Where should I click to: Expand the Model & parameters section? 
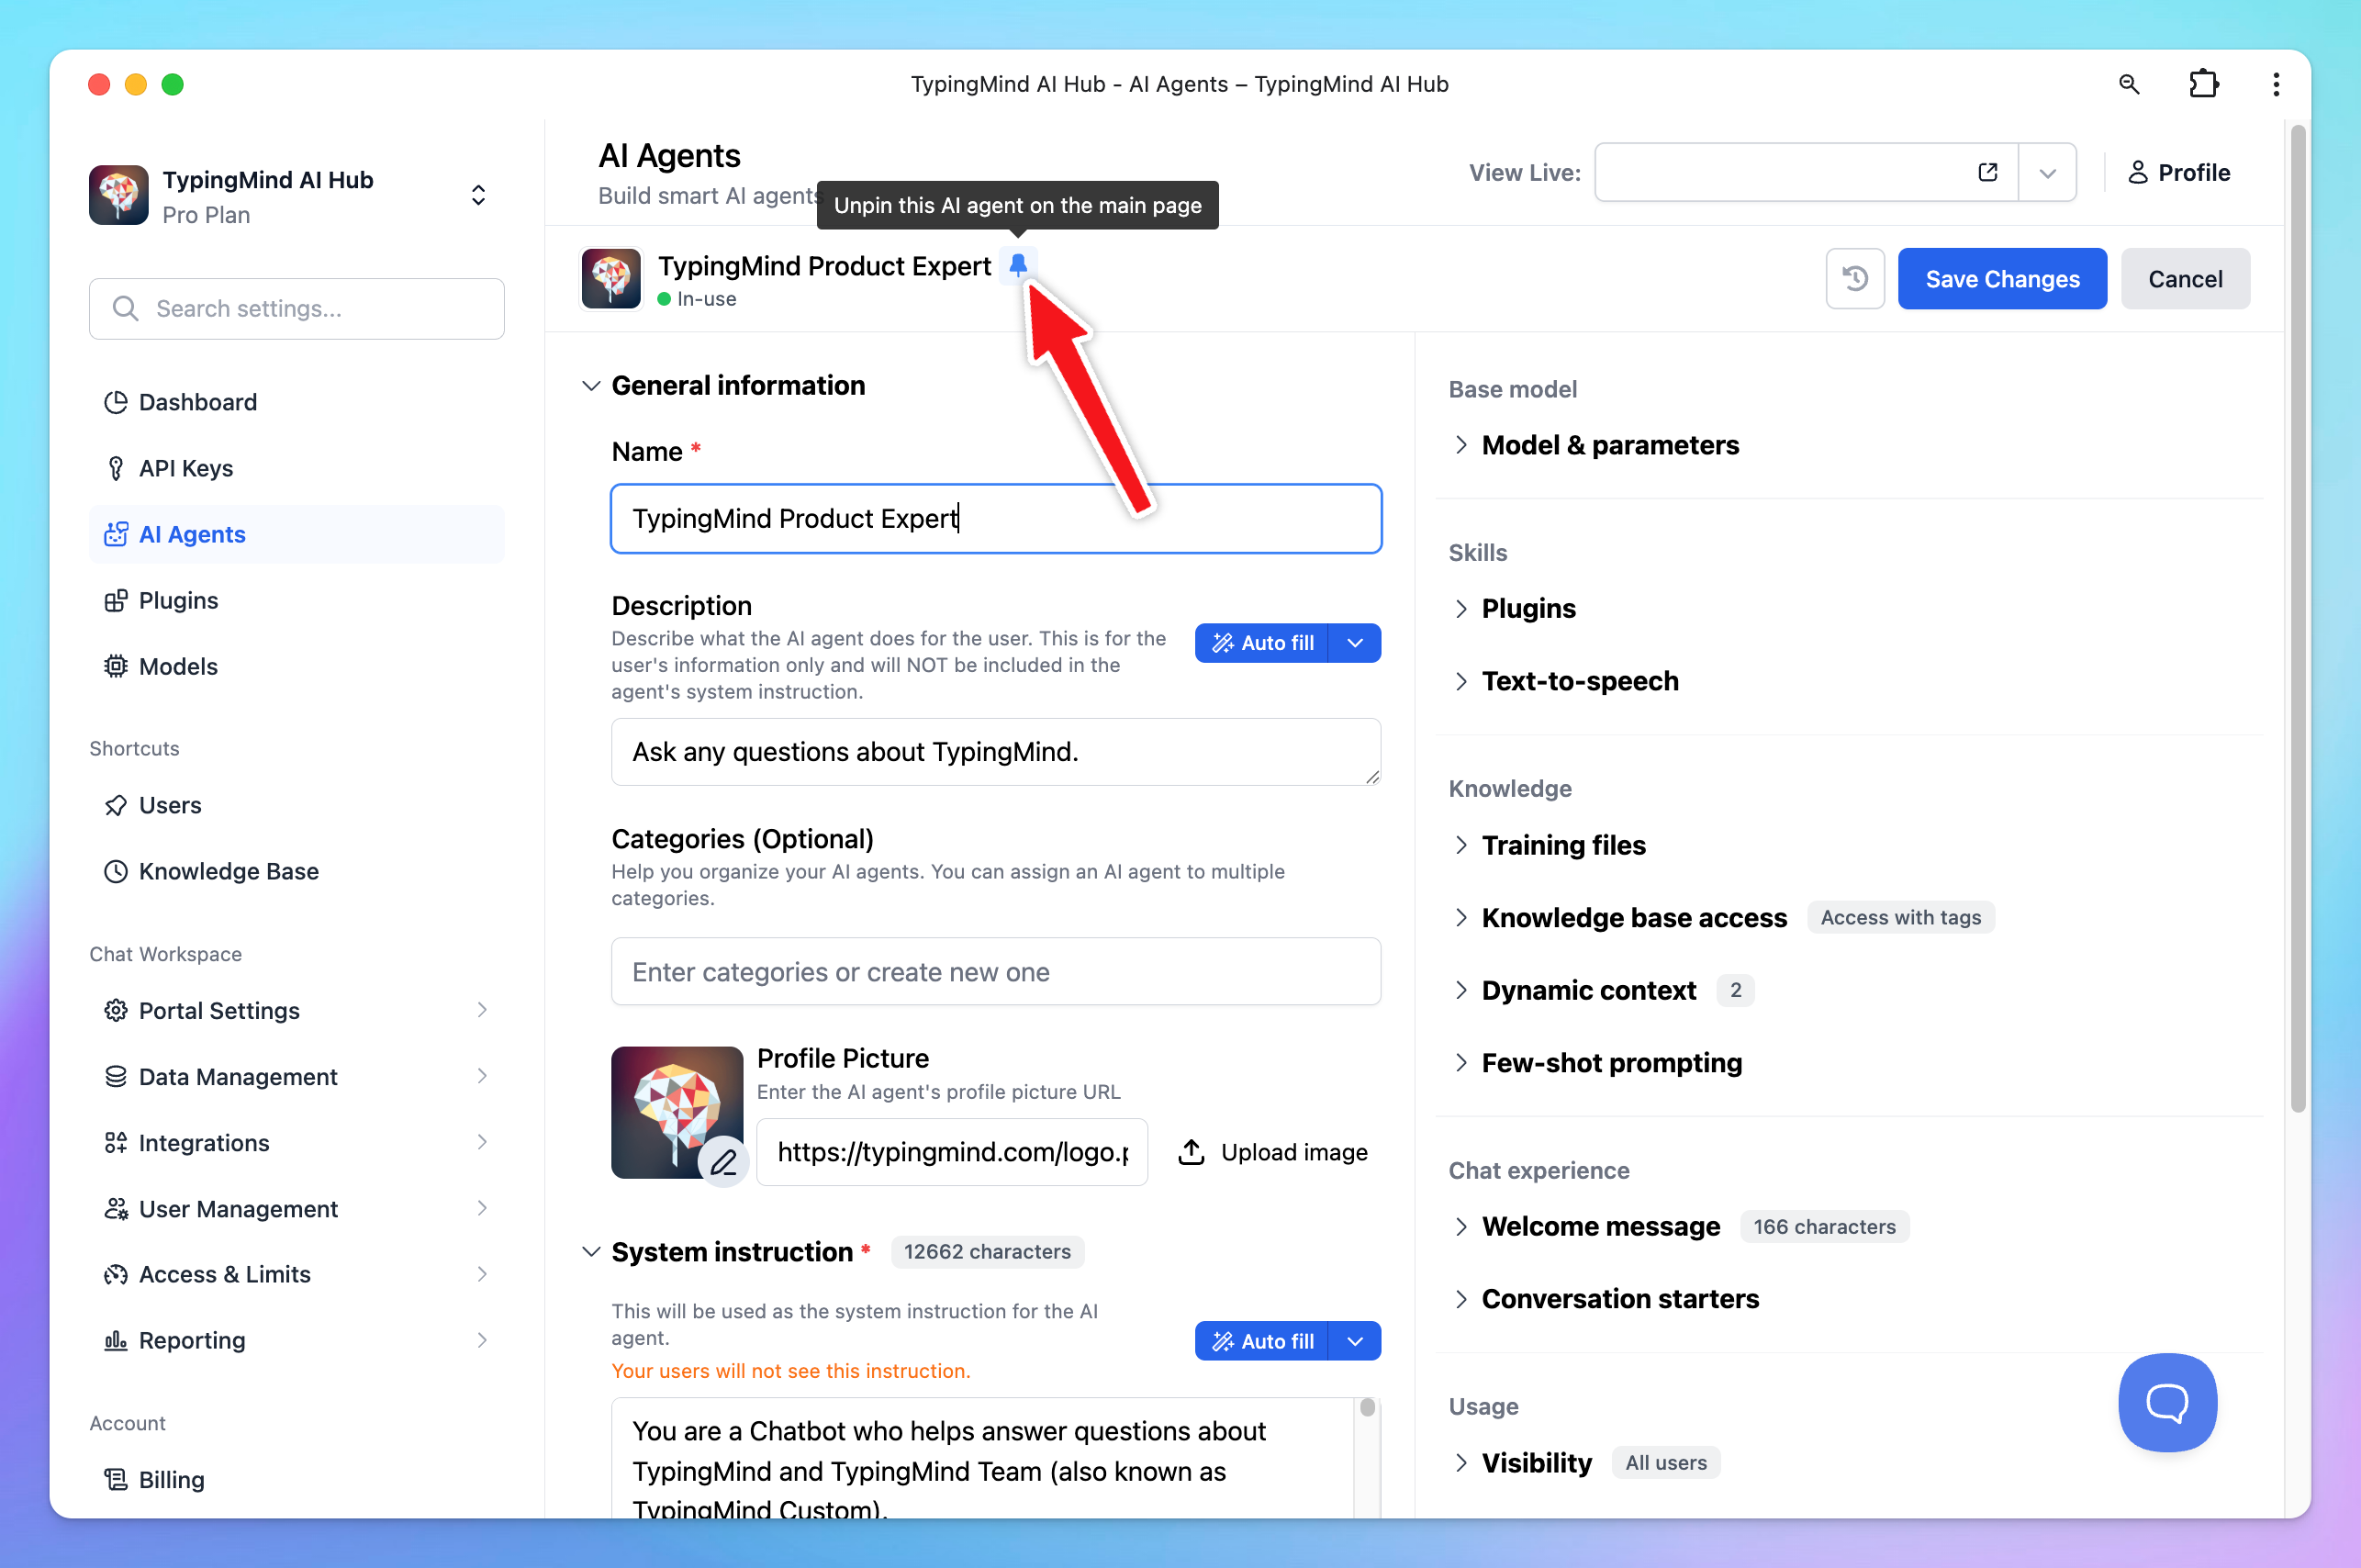click(1609, 445)
